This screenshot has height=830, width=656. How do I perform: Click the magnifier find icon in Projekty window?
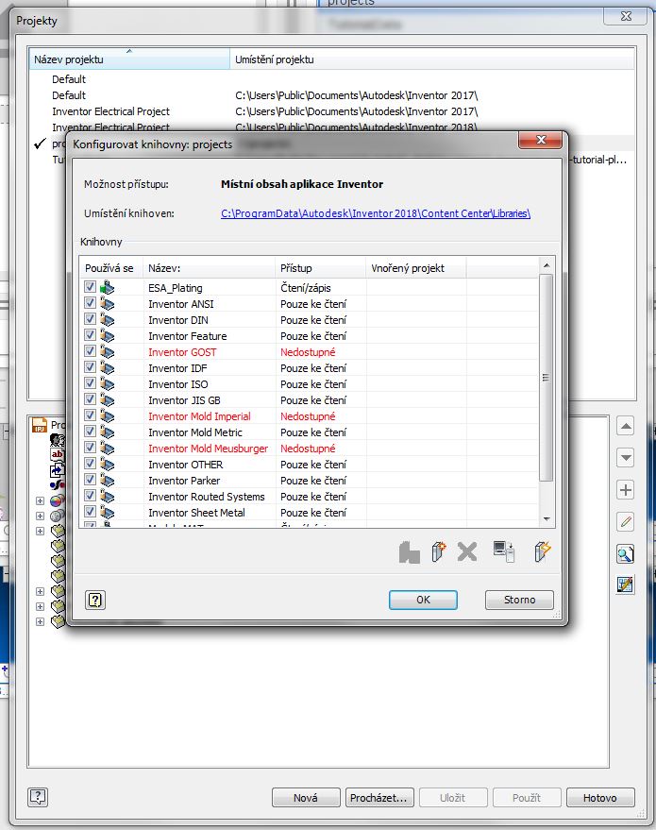click(625, 553)
